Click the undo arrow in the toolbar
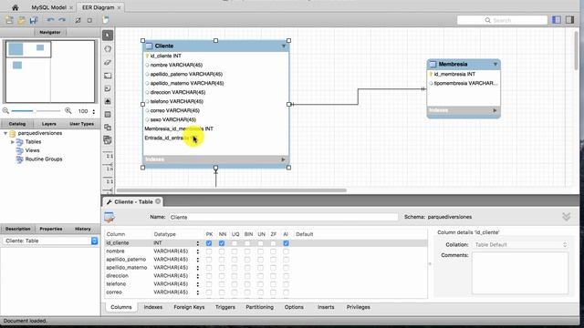Viewport: 584px width, 328px height. click(51, 20)
